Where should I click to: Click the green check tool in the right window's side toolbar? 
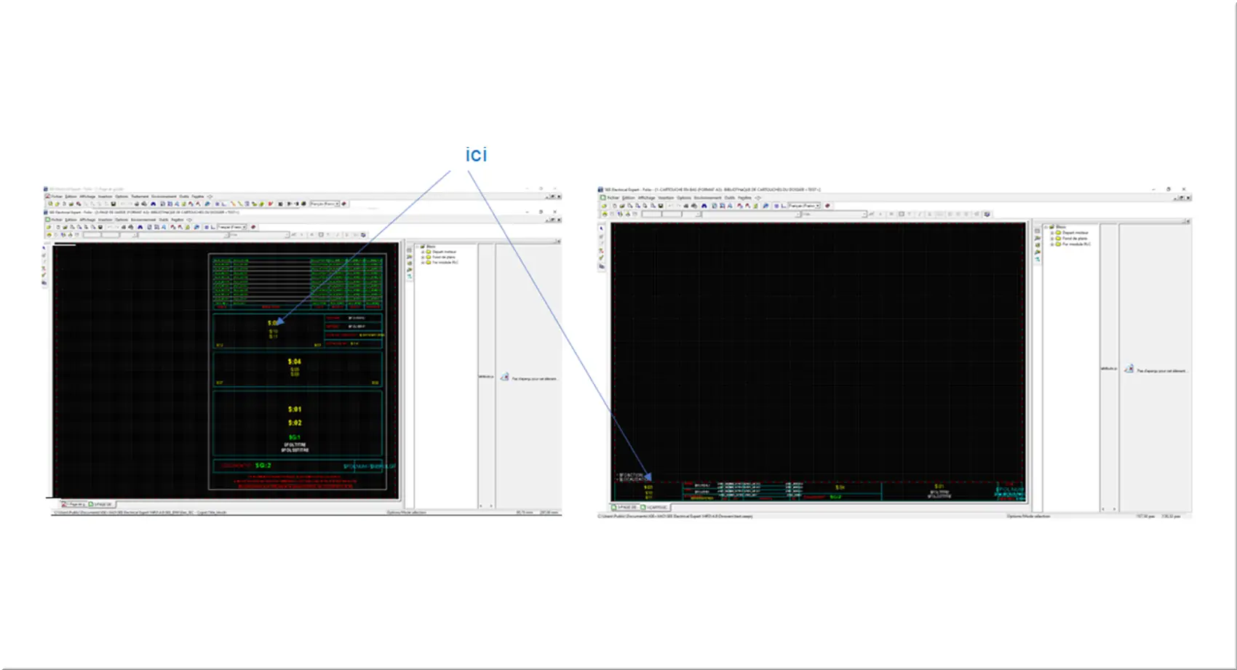click(x=601, y=258)
